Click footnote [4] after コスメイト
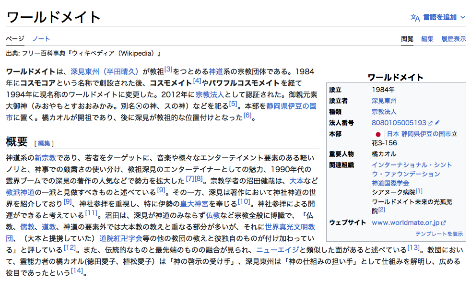Screen dimensions: 471x281 pyautogui.click(x=197, y=81)
